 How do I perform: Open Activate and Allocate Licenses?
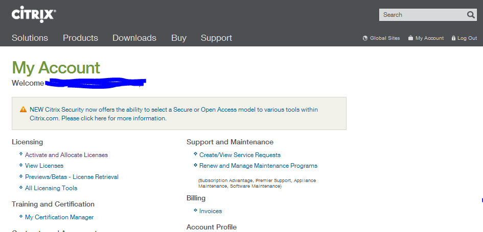[66, 155]
